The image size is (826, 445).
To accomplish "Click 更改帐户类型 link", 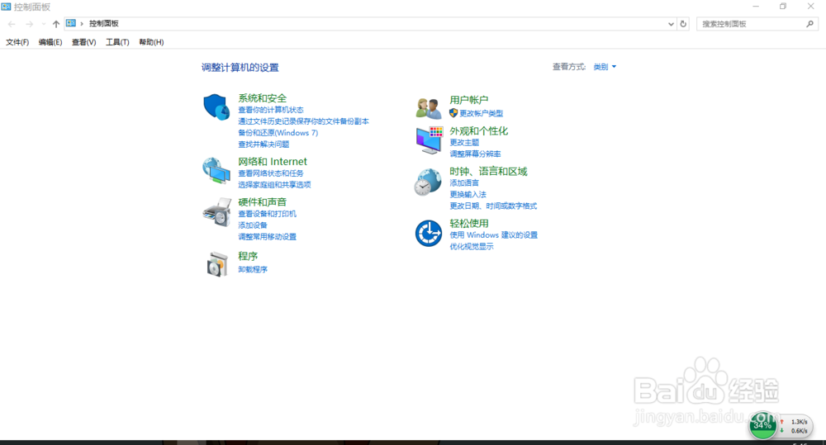I will [x=481, y=113].
